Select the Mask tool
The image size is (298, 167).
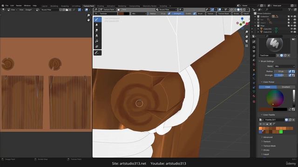pos(97,46)
